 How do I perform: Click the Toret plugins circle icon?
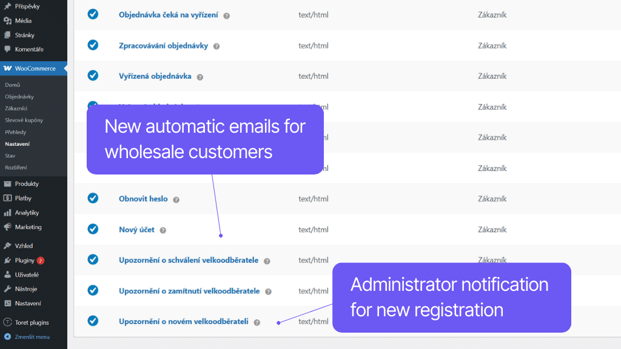coord(7,322)
